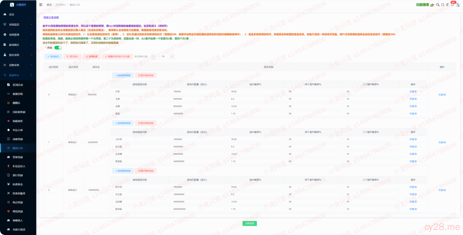463x235 pixels.
Task: Enter fullscreen with the expand icon
Action: click(x=443, y=5)
